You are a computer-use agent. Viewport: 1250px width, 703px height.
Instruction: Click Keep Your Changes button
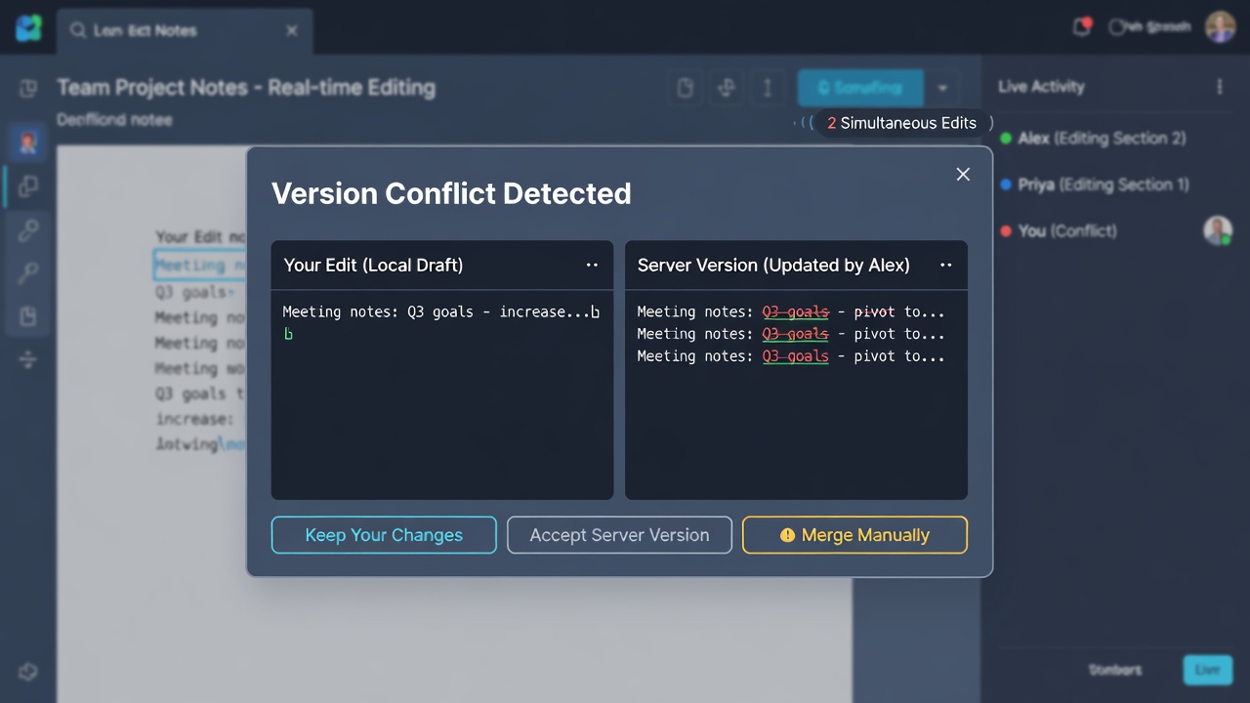tap(384, 535)
